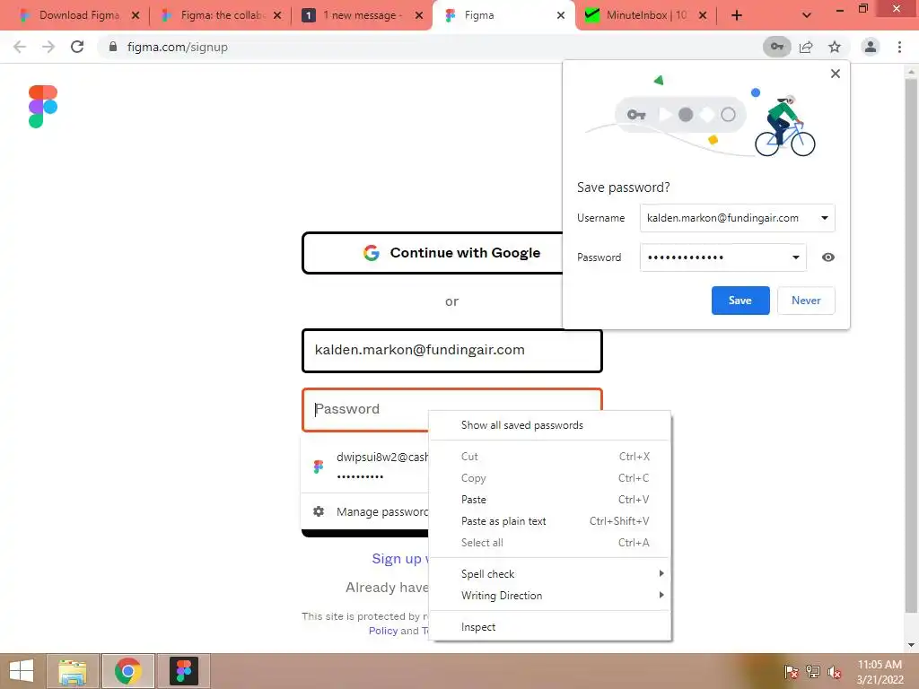Screen dimensions: 919x689
Task: Click the Figma icon of the saved dwipsui8w2 credential
Action: (x=319, y=467)
